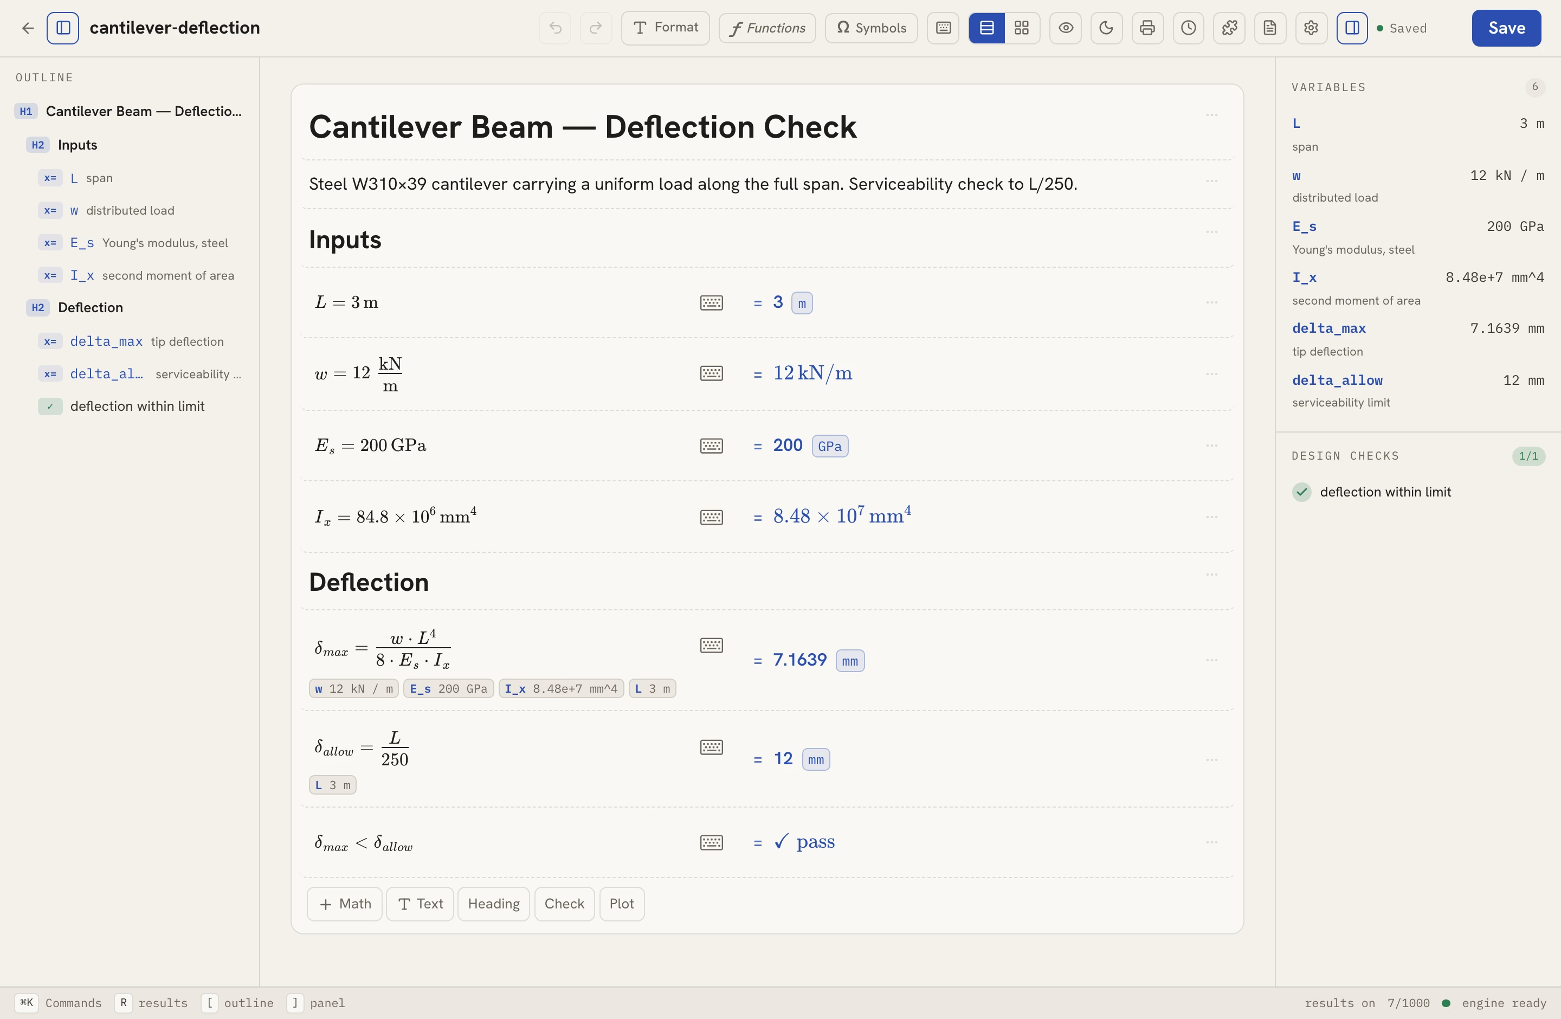
Task: Click panel shortcut in status bar
Action: (316, 1003)
